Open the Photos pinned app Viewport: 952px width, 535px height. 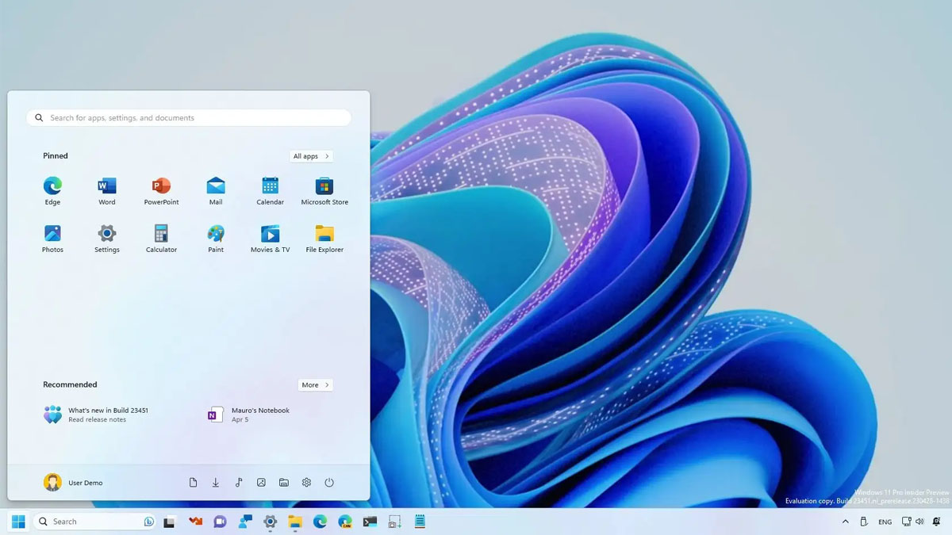pos(52,239)
